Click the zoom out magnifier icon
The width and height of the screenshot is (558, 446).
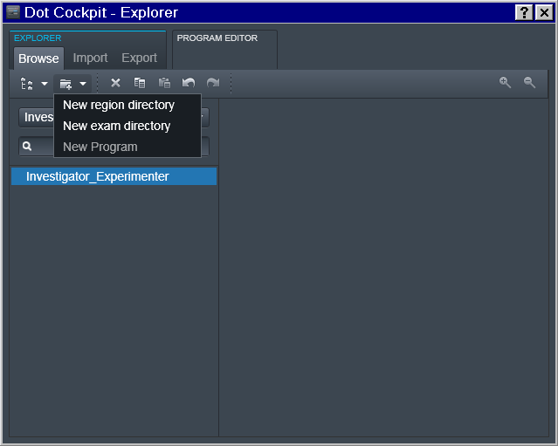[529, 82]
